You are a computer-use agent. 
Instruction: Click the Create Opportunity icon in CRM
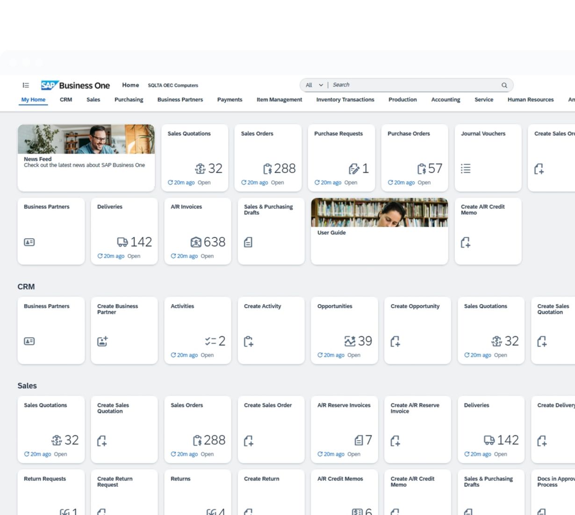(395, 341)
